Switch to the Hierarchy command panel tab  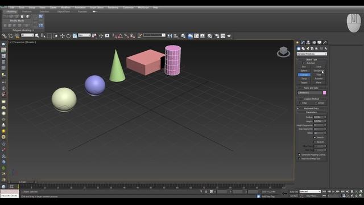[x=308, y=42]
